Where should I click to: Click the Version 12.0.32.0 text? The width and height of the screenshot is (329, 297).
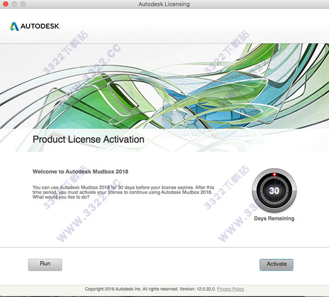(x=195, y=289)
